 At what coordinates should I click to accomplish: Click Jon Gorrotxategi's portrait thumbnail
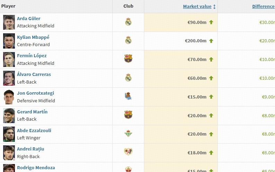click(9, 97)
